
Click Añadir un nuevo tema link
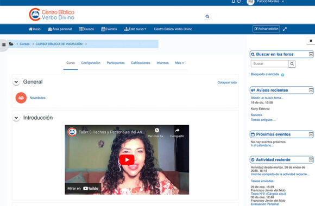point(267,98)
